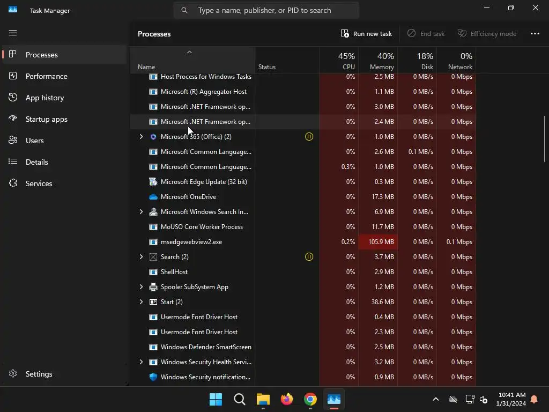
Task: Click the Users people icon
Action: tap(13, 140)
